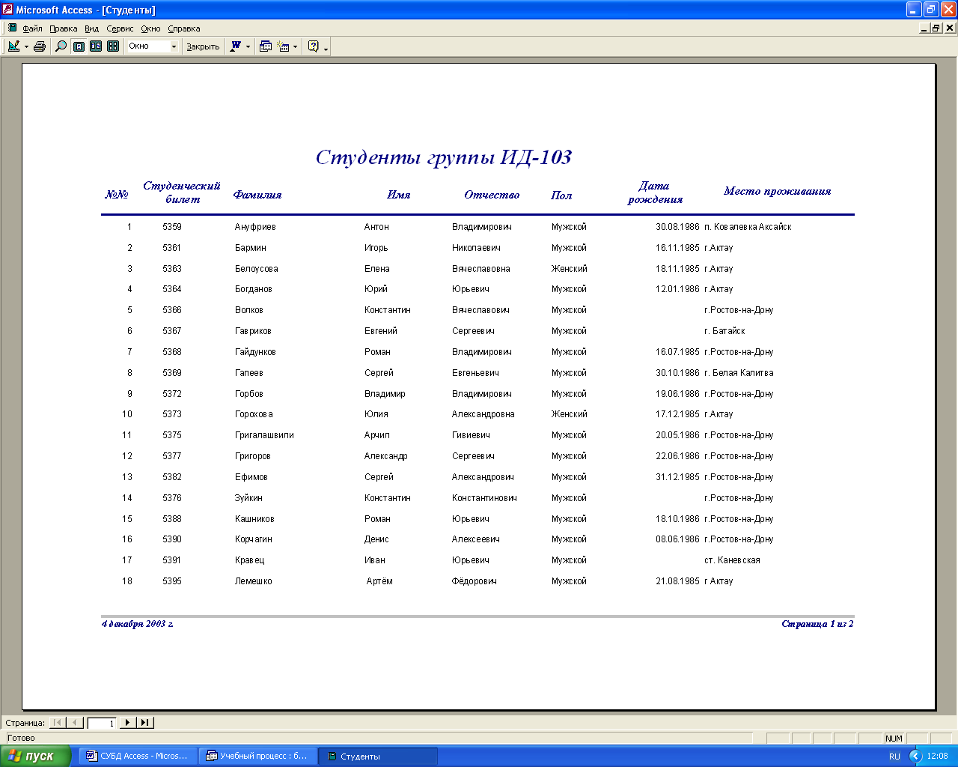
Task: Open the zoom level combo box 'Окно'
Action: (x=153, y=46)
